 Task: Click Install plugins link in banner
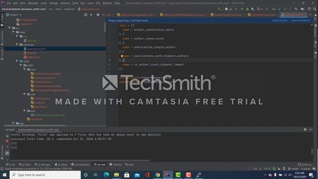tap(280, 20)
